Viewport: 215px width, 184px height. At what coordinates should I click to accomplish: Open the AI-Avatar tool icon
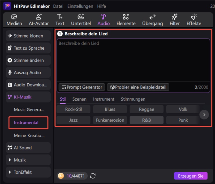(39, 17)
